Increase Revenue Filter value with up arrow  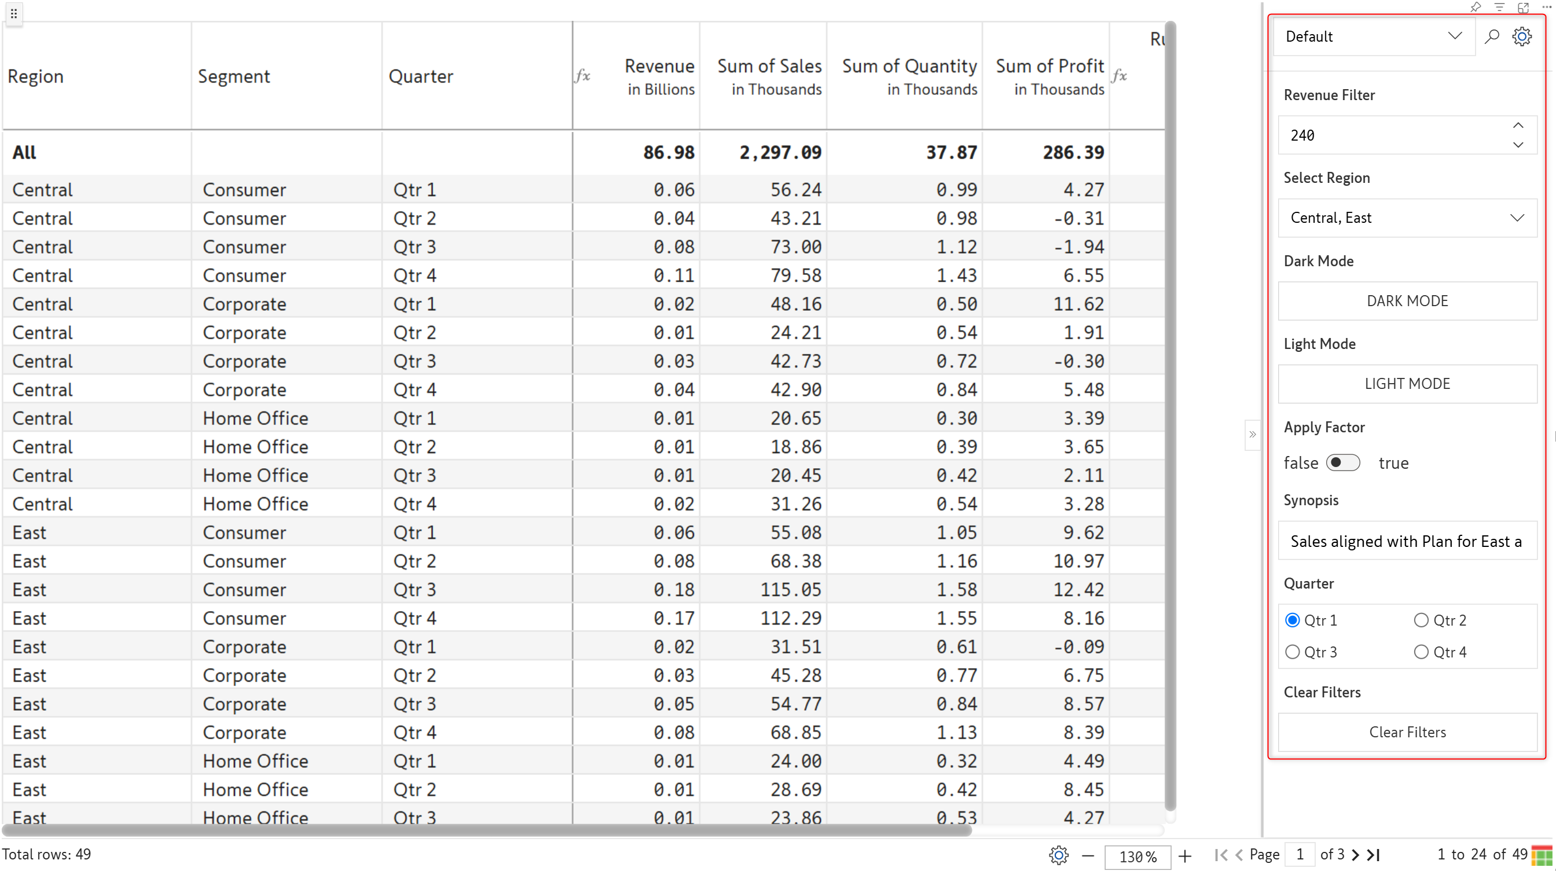[1518, 126]
